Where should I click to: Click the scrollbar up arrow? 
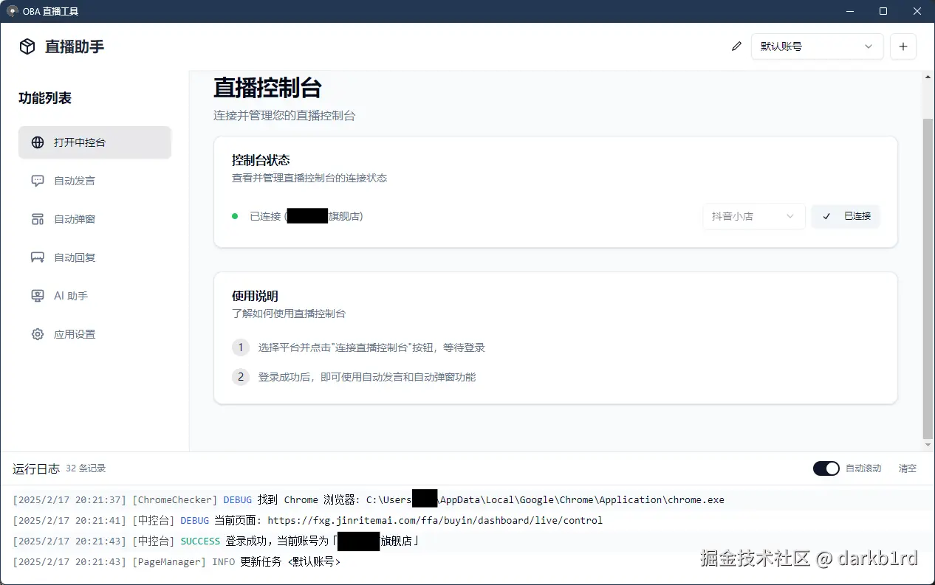point(928,77)
